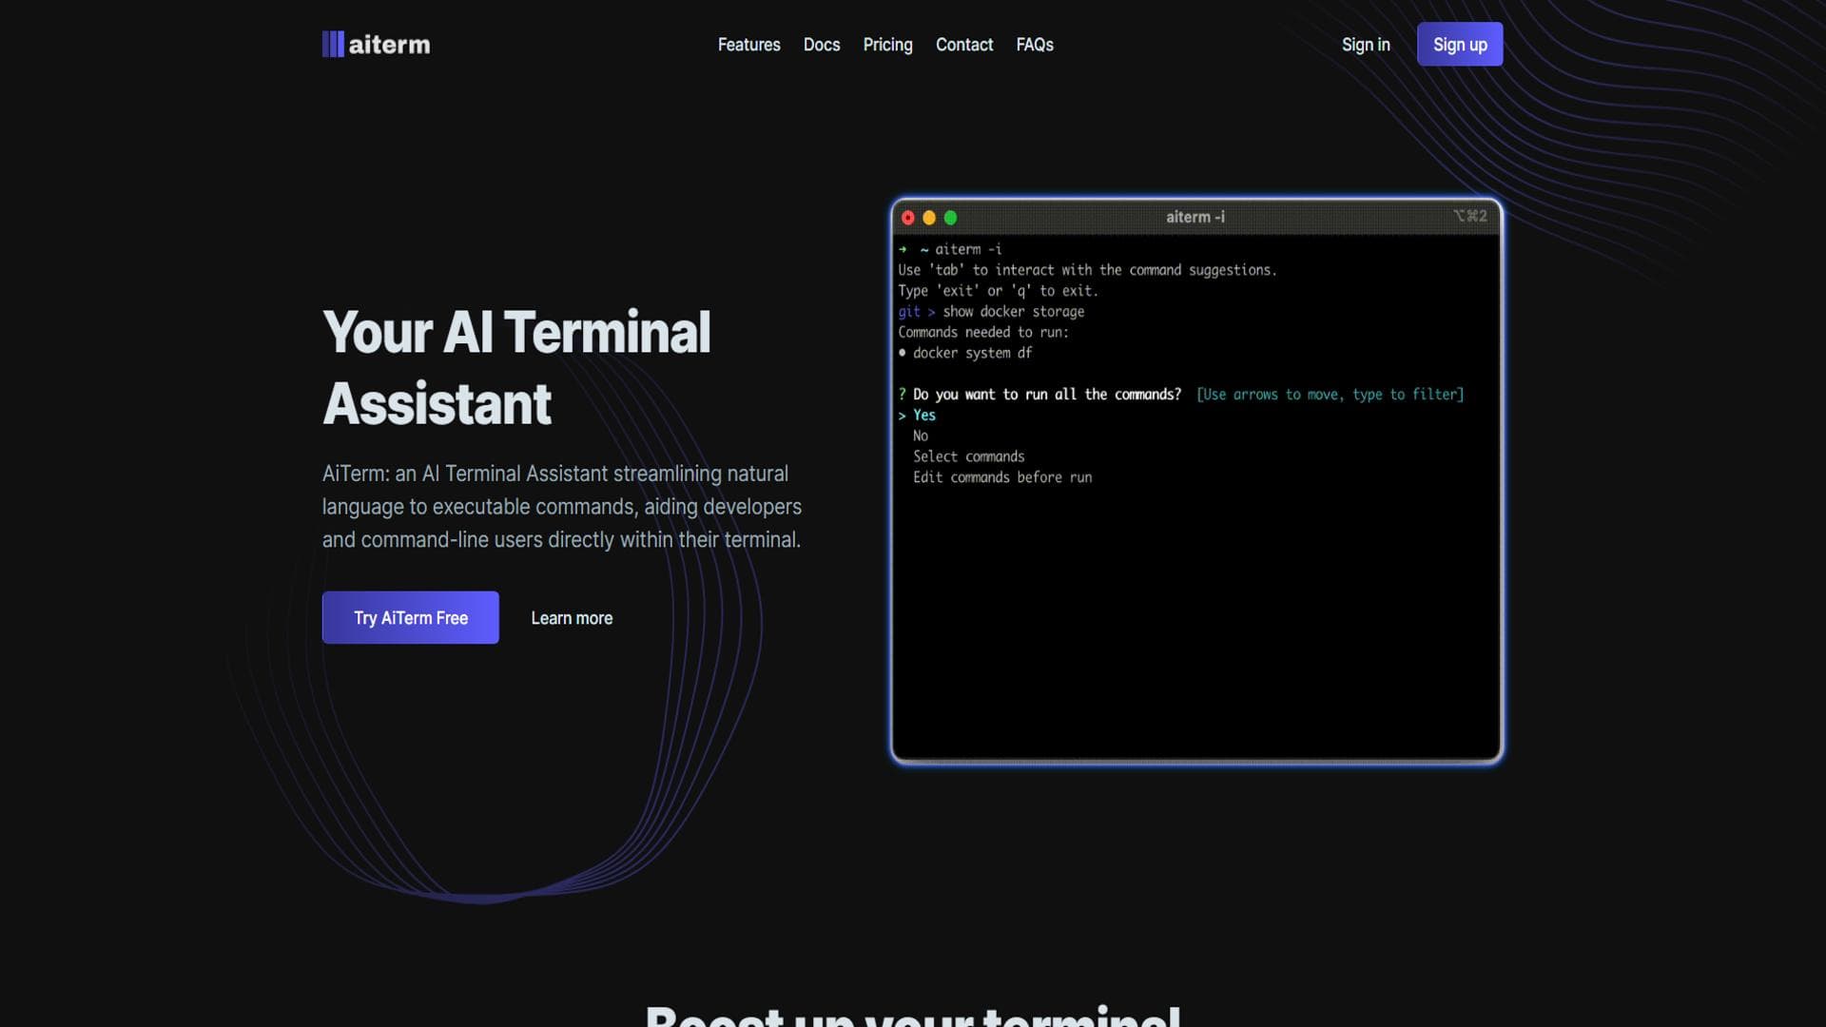Select 'No' option in terminal prompt
The height and width of the screenshot is (1027, 1826).
click(x=921, y=436)
